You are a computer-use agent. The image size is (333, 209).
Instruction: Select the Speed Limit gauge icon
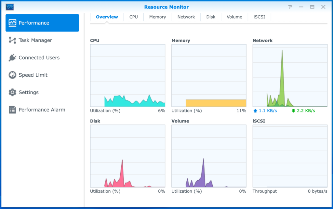12,75
